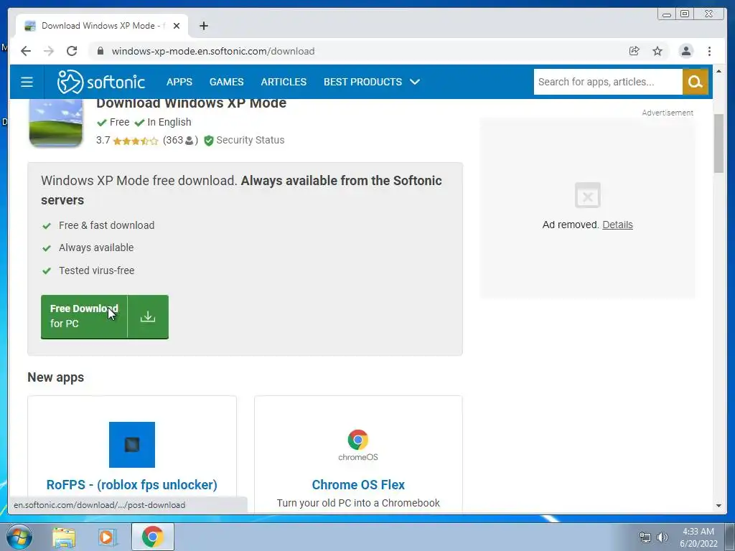The height and width of the screenshot is (551, 735).
Task: Go to Softonic home via logo
Action: tap(100, 82)
